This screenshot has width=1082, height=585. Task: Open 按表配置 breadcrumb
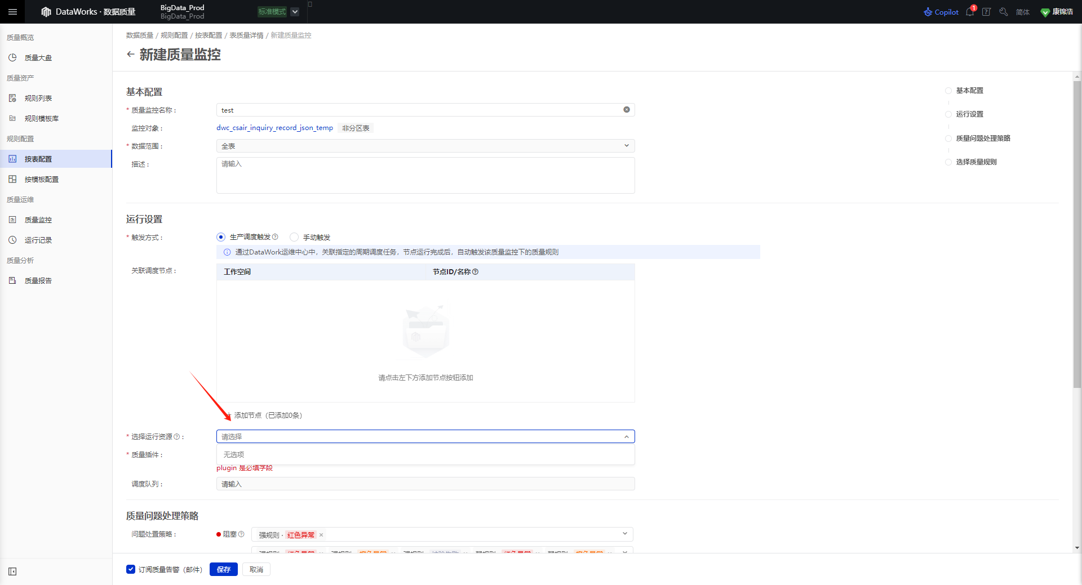pos(209,35)
